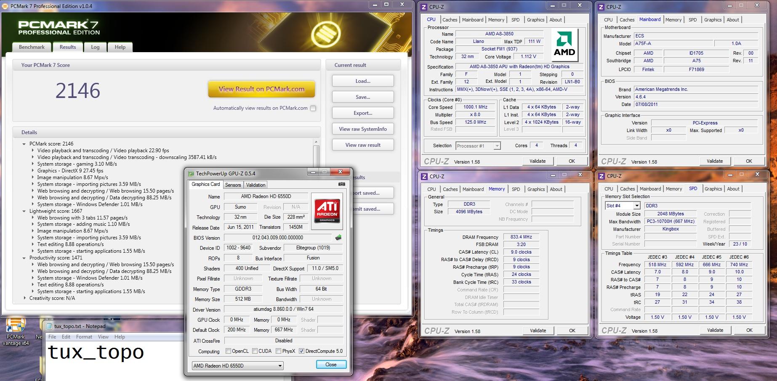This screenshot has width=777, height=381.
Task: Click the View raw result button
Action: (363, 145)
